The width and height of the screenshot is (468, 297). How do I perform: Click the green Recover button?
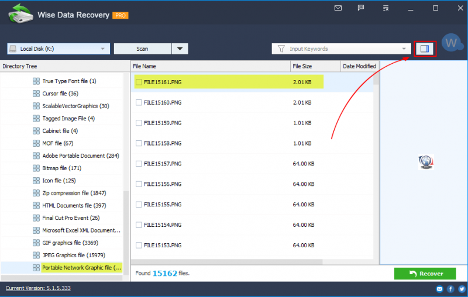[425, 274]
